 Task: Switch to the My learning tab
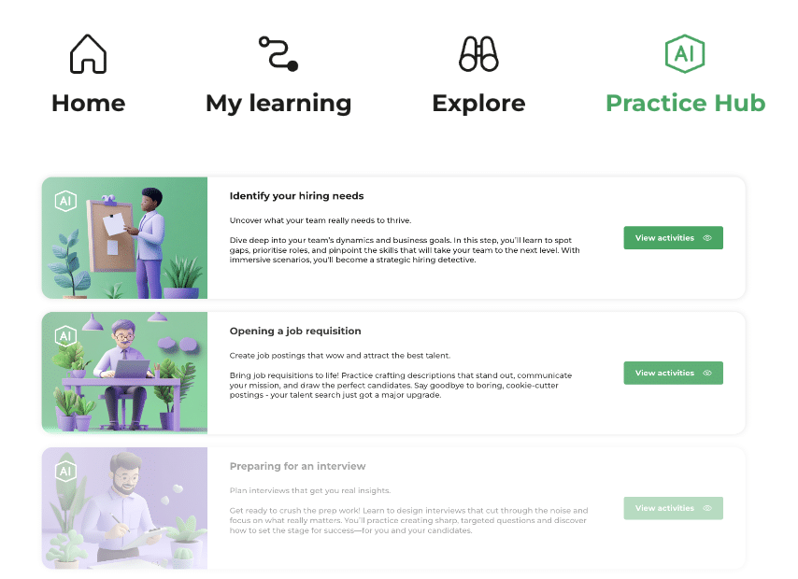point(278,105)
